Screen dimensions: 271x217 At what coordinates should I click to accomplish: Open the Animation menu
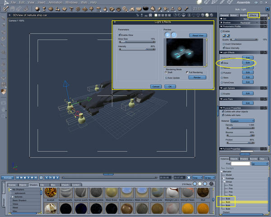click(55, 2)
